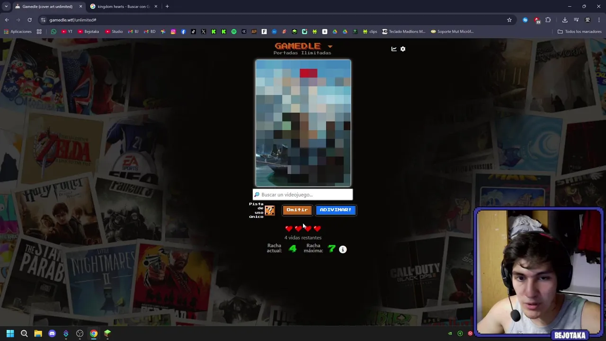Click the address bar URL gamedle.wtf/unlimited#

[x=73, y=20]
